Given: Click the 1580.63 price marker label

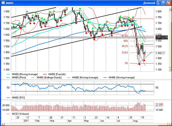Looking at the screenshot, I should [162, 37].
